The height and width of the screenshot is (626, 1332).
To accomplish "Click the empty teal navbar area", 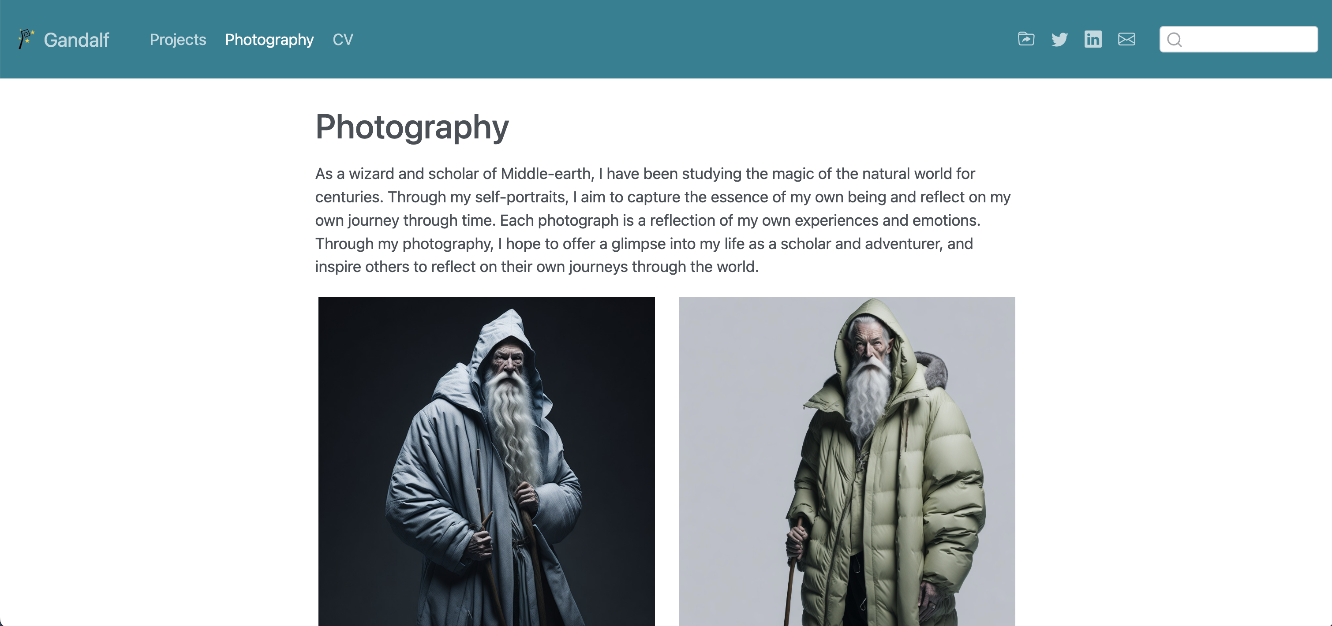I will (672, 39).
